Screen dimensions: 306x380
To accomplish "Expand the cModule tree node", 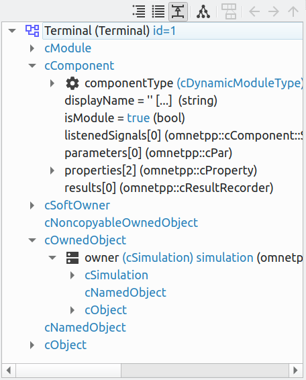I will [32, 48].
